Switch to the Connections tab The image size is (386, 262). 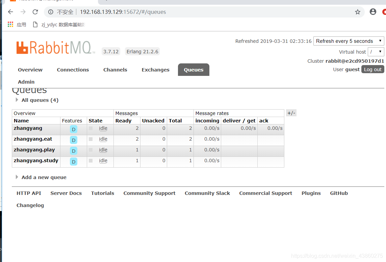[73, 70]
